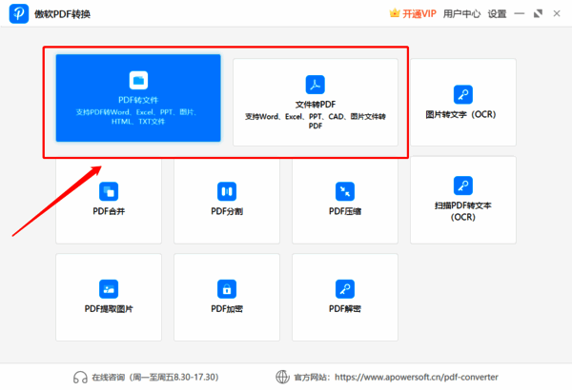Select the 图片转文字 (OCR) icon
Screen dimensions: 572x390
tap(463, 94)
